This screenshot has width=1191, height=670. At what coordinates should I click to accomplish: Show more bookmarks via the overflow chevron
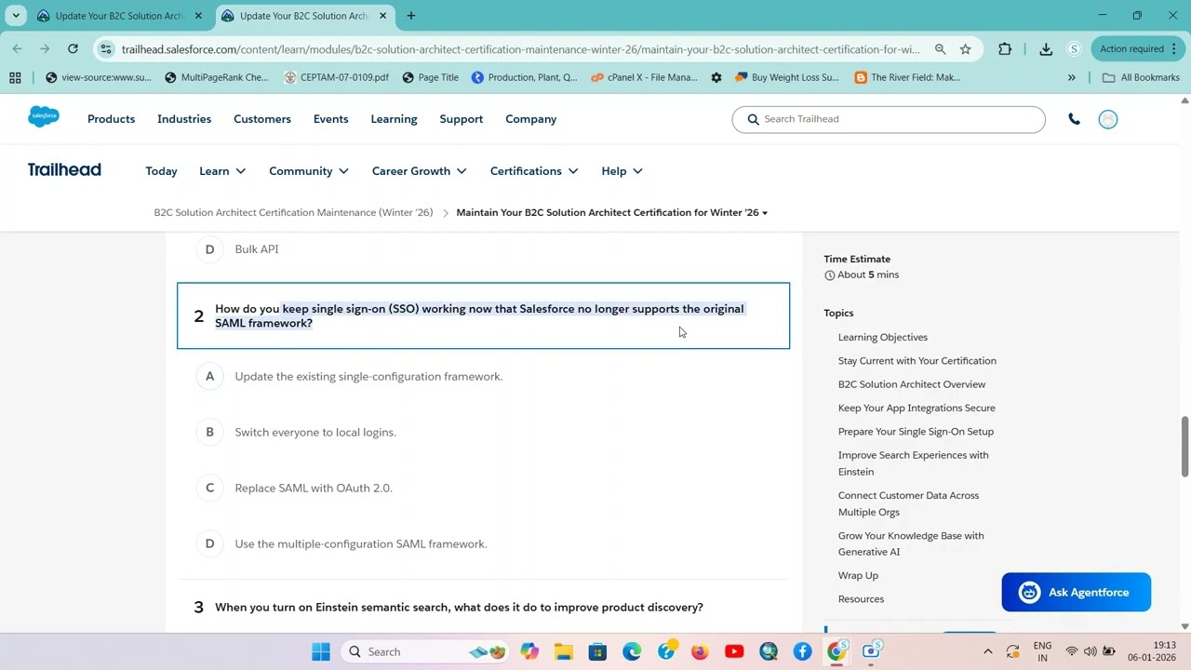pyautogui.click(x=1071, y=77)
